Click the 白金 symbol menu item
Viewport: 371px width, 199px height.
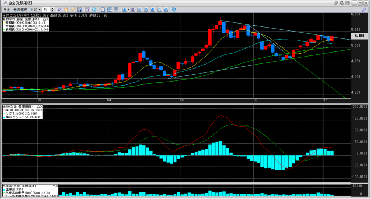coord(6,9)
